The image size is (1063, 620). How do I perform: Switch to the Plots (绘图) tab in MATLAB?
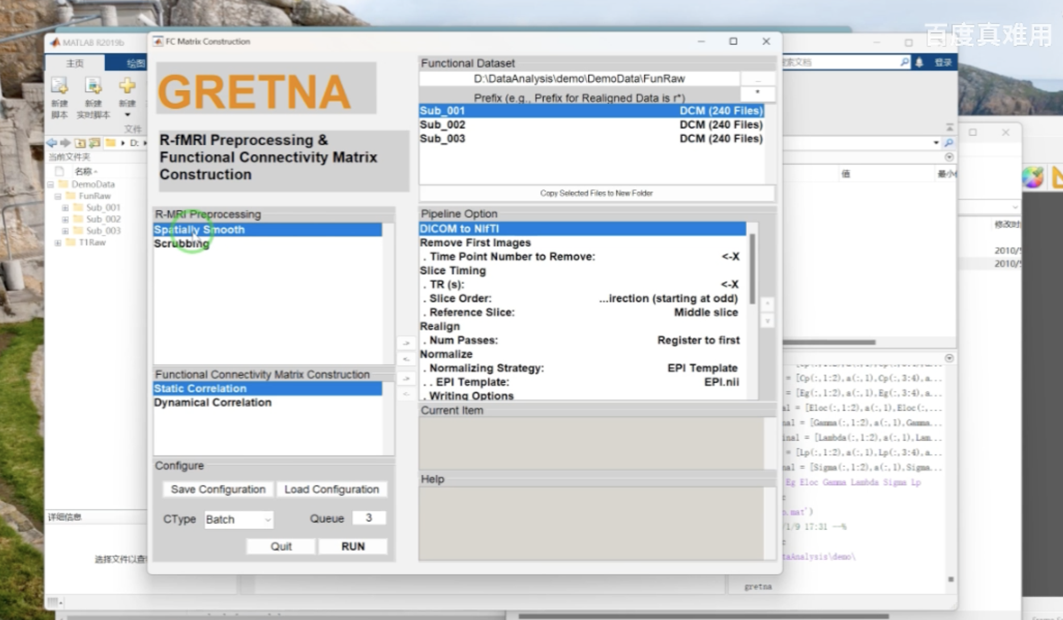[136, 63]
